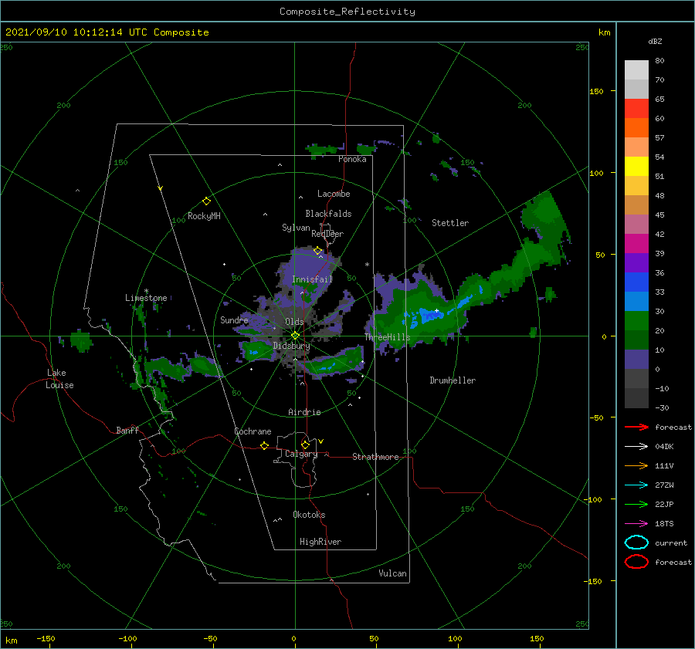This screenshot has width=695, height=649.
Task: Select the light blue swatch between 33 and 30
Action: (x=636, y=301)
